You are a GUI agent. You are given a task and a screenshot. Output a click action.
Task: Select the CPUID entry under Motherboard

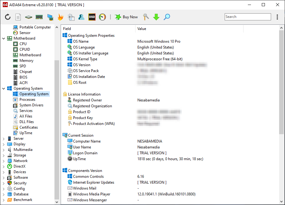click(25, 49)
